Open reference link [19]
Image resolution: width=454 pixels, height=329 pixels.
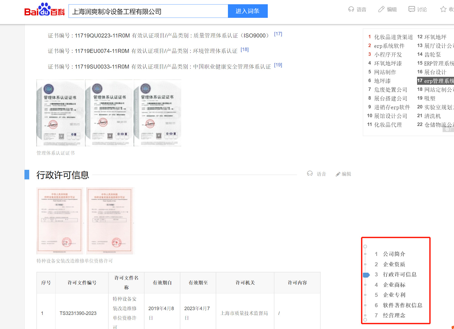pyautogui.click(x=278, y=65)
